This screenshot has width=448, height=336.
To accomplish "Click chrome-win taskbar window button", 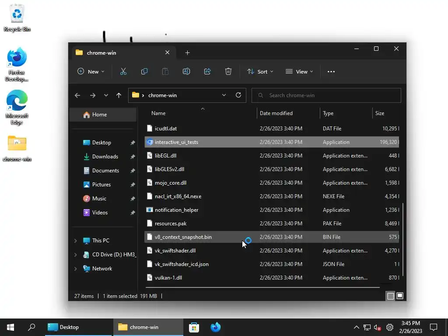I will tap(148, 327).
